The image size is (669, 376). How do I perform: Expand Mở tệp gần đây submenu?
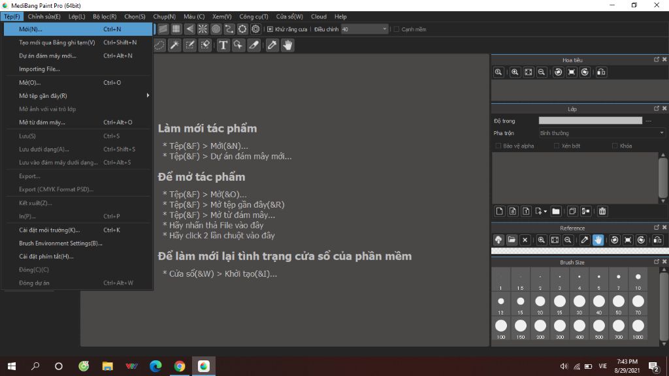[x=78, y=96]
